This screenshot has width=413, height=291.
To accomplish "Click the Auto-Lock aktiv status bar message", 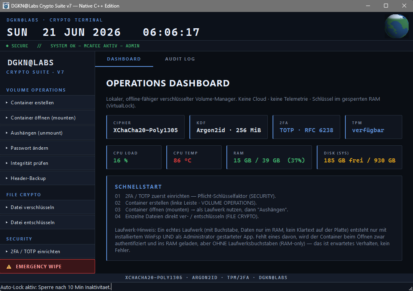I will click(56, 287).
